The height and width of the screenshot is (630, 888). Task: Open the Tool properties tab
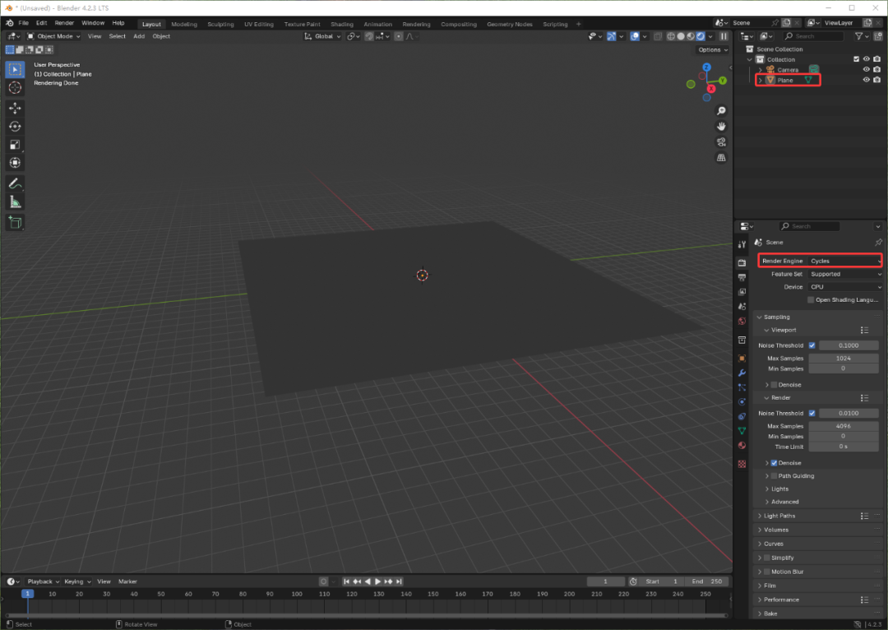[x=742, y=245]
